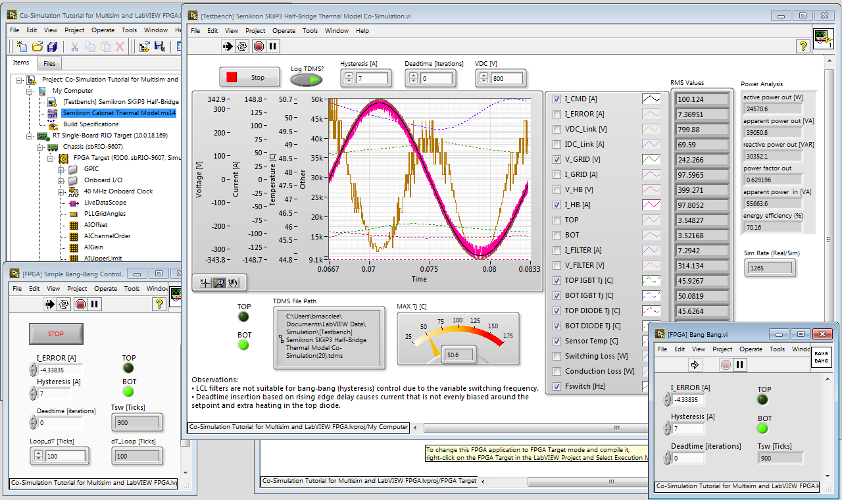Viewport: 842px width, 500px height.
Task: Switch to the Files tab
Action: pyautogui.click(x=49, y=64)
